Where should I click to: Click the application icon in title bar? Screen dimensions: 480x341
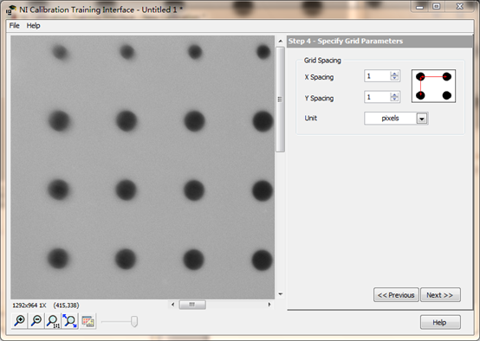tap(11, 10)
